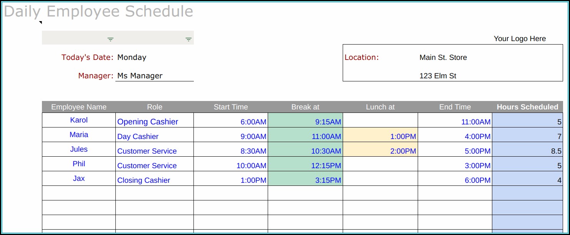Viewport: 570px width, 235px height.
Task: Select the '123 Elm St' address cell
Action: point(438,76)
